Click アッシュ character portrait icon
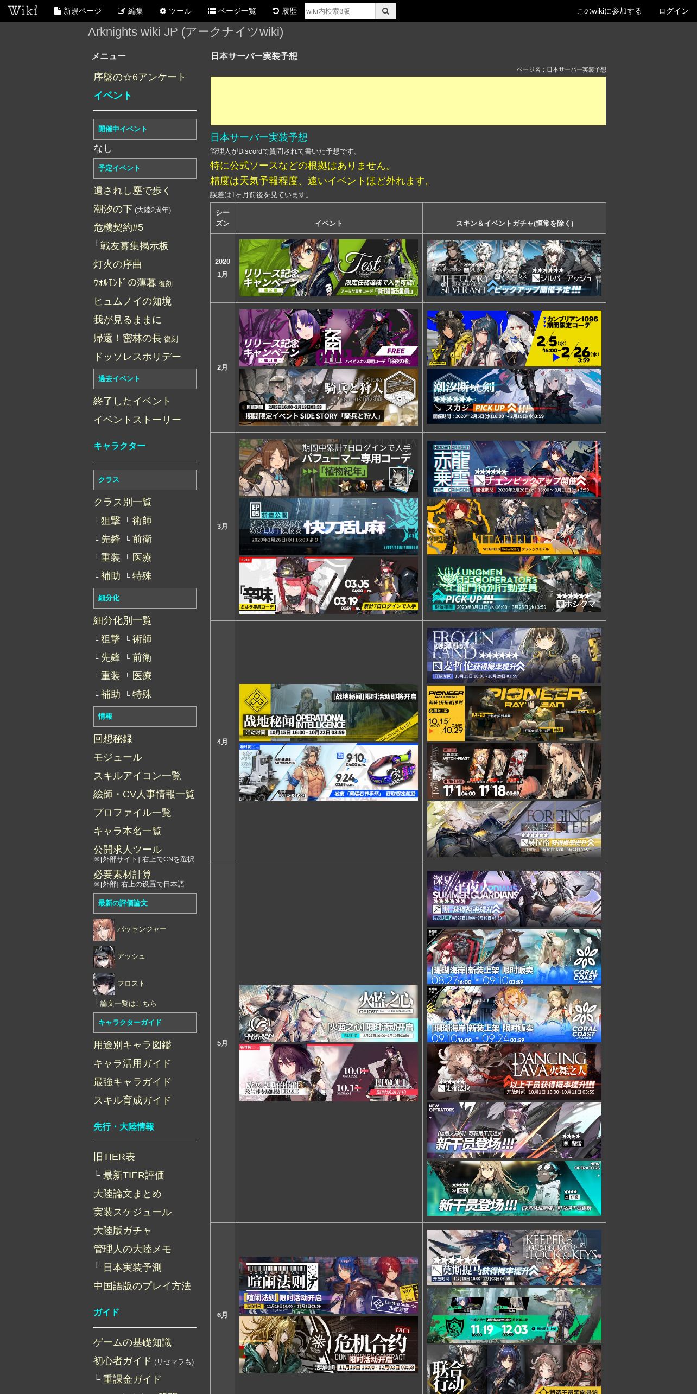Screen dimensions: 697x1394 (x=104, y=957)
